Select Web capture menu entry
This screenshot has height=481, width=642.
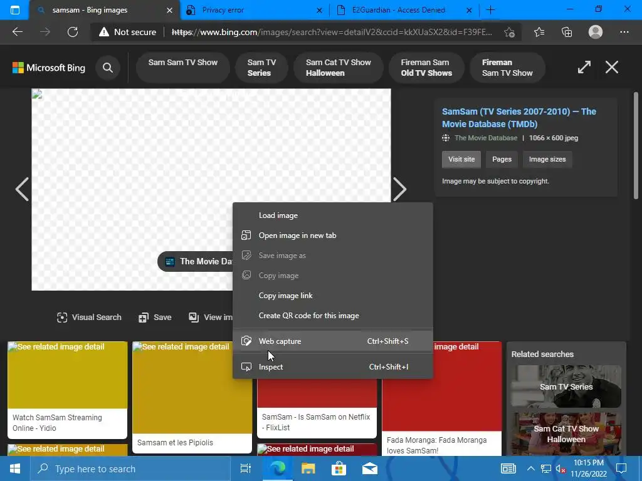point(332,341)
